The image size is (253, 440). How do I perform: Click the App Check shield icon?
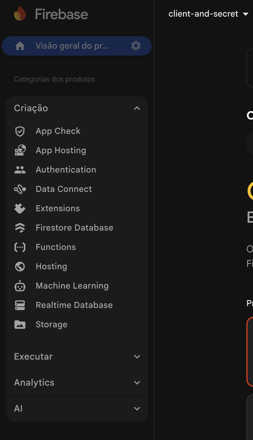pyautogui.click(x=20, y=131)
